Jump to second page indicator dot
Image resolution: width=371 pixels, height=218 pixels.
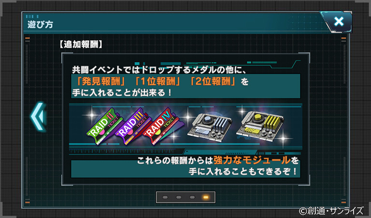179,197
